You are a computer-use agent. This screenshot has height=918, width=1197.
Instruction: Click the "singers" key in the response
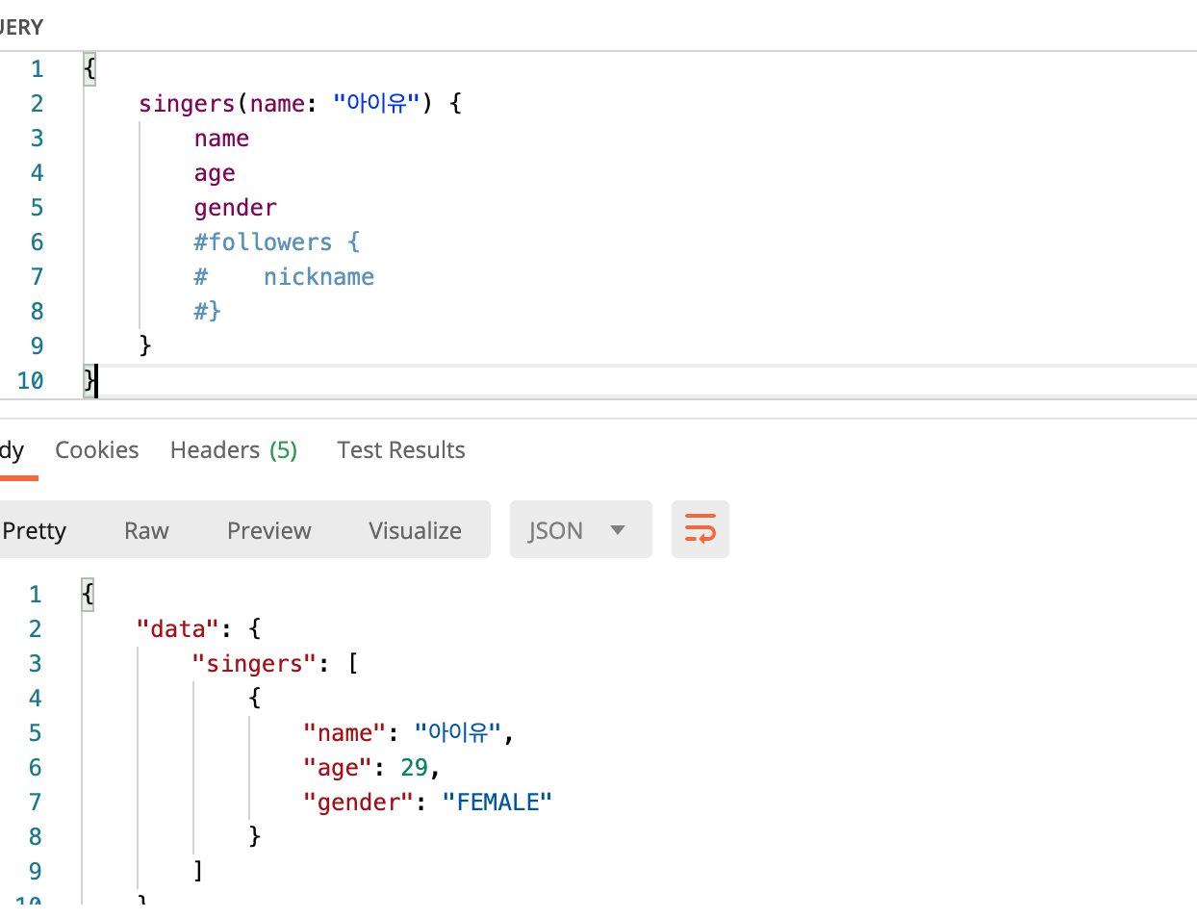(254, 664)
